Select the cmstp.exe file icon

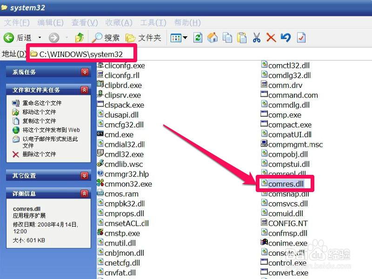click(100, 232)
